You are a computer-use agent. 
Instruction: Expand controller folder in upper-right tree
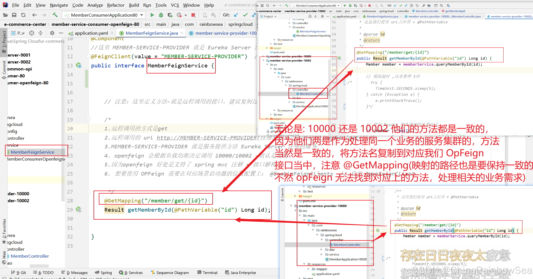click(290, 23)
